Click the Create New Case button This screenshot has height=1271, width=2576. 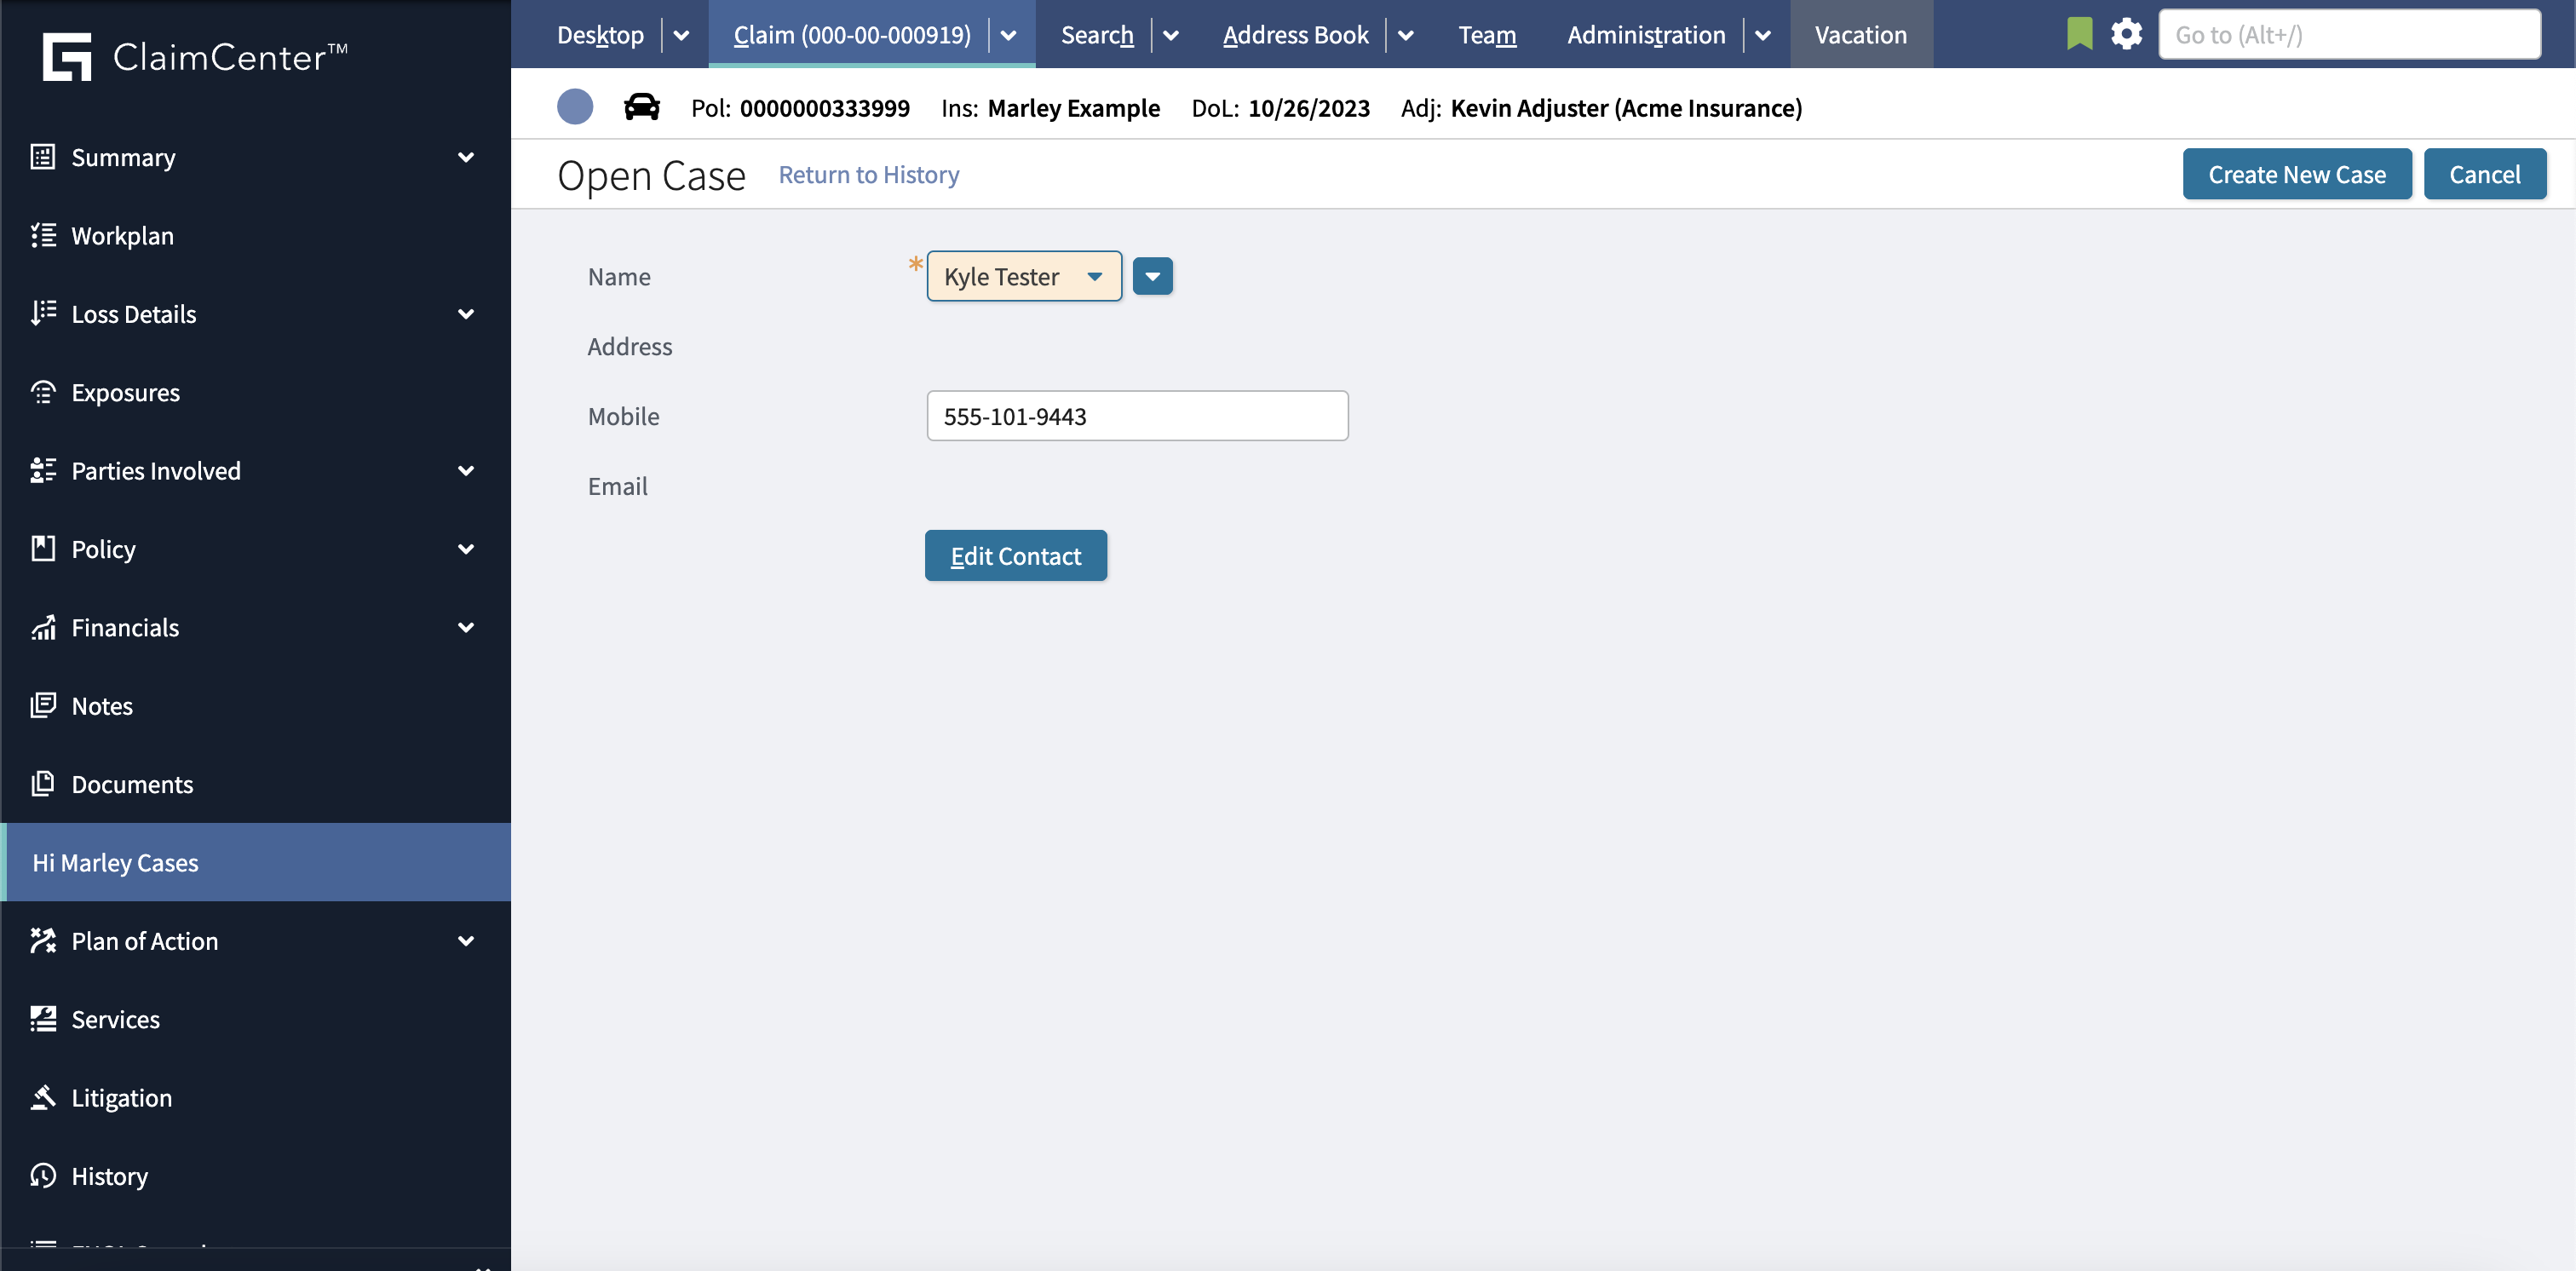(x=2296, y=173)
